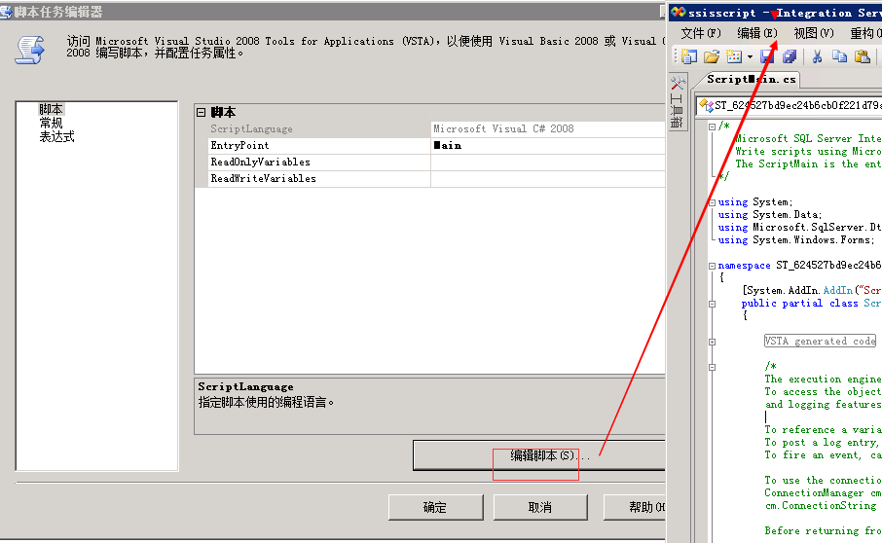Click the collapsed VSTA generated code box
The width and height of the screenshot is (882, 543).
pos(820,342)
